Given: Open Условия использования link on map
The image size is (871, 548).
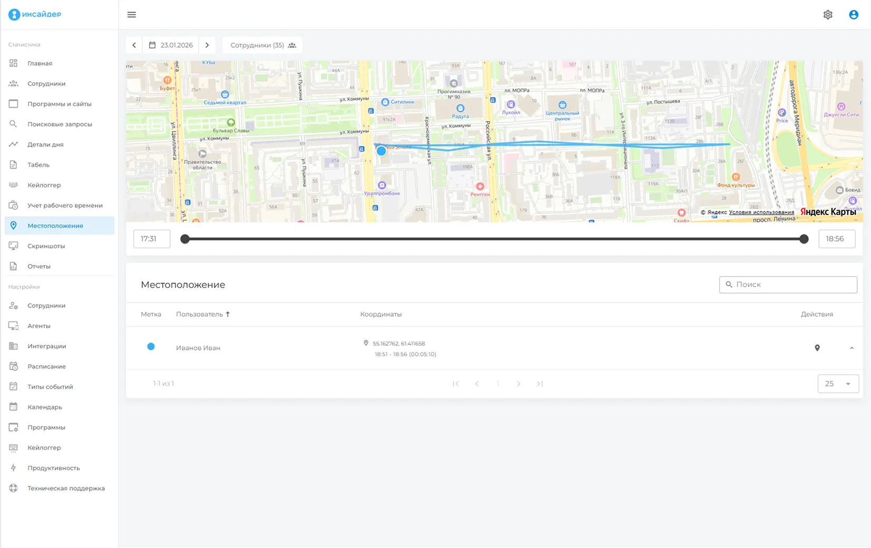Looking at the screenshot, I should (x=761, y=212).
